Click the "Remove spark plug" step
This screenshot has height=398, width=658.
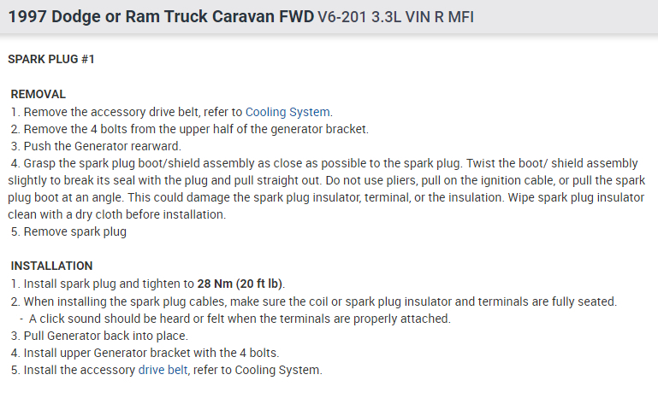click(x=74, y=231)
